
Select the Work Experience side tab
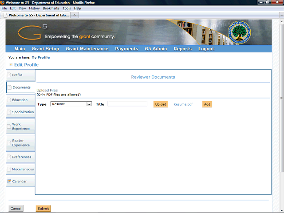point(20,126)
